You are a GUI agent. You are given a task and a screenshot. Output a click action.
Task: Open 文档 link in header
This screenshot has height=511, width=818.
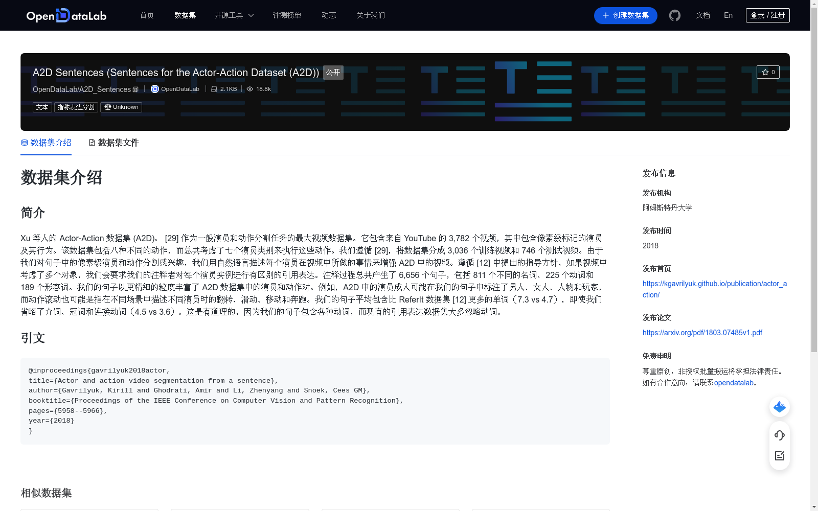(x=703, y=15)
